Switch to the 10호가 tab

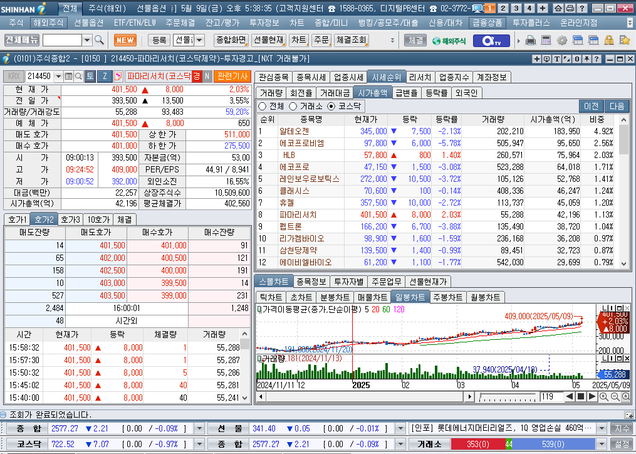coord(98,219)
